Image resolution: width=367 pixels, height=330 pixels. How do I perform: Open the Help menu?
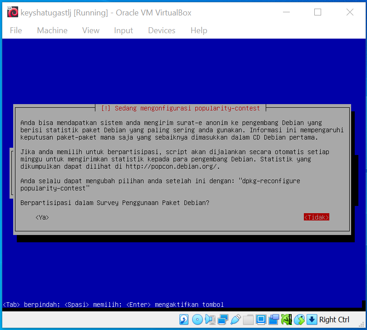[x=199, y=30]
